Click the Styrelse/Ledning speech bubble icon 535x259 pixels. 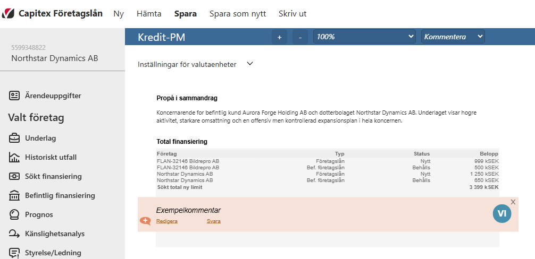coord(14,253)
